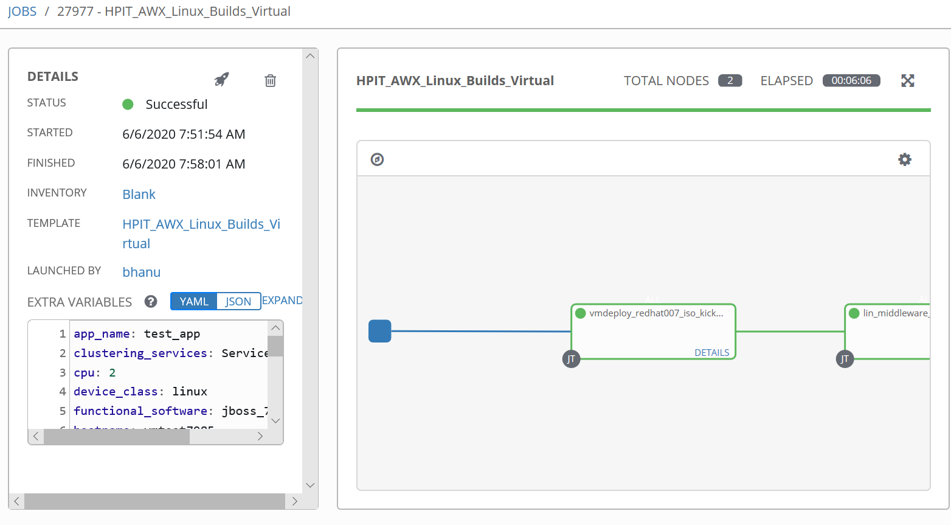The image size is (951, 525).
Task: Expand the workflow graph to fullscreen
Action: click(907, 80)
